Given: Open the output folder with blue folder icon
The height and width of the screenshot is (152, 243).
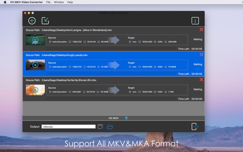Looking at the screenshot, I should [x=110, y=127].
